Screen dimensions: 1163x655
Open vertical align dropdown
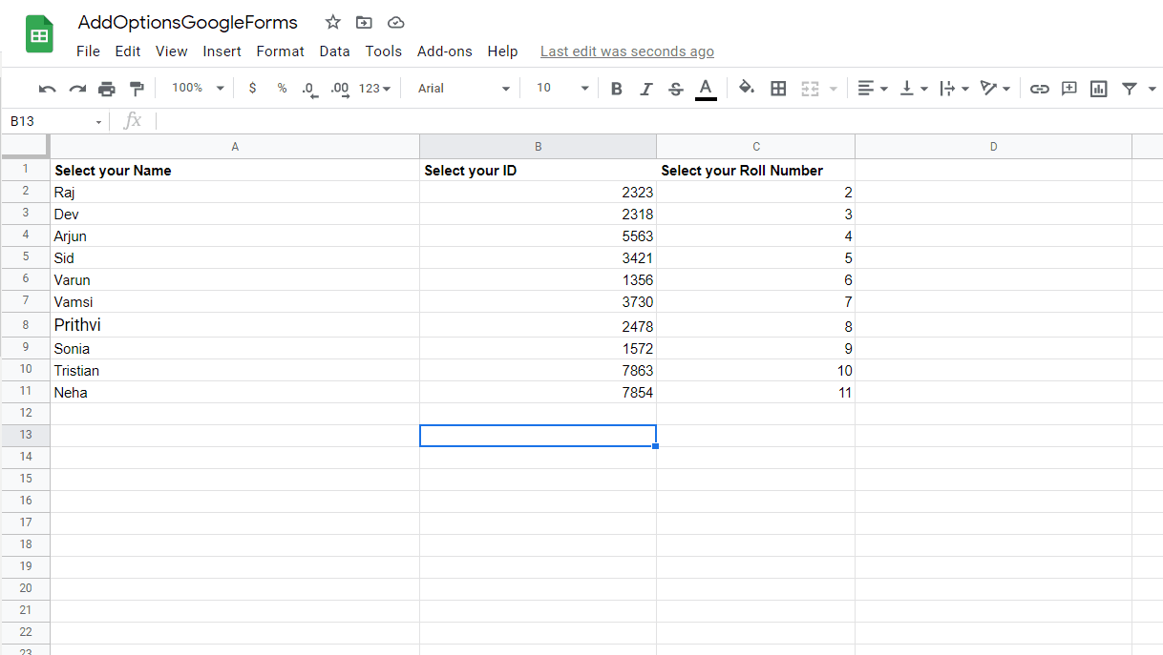click(914, 89)
